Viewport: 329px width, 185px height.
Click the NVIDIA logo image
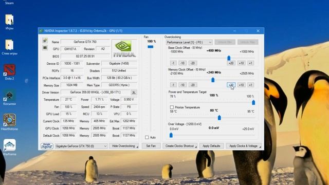pyautogui.click(x=124, y=49)
